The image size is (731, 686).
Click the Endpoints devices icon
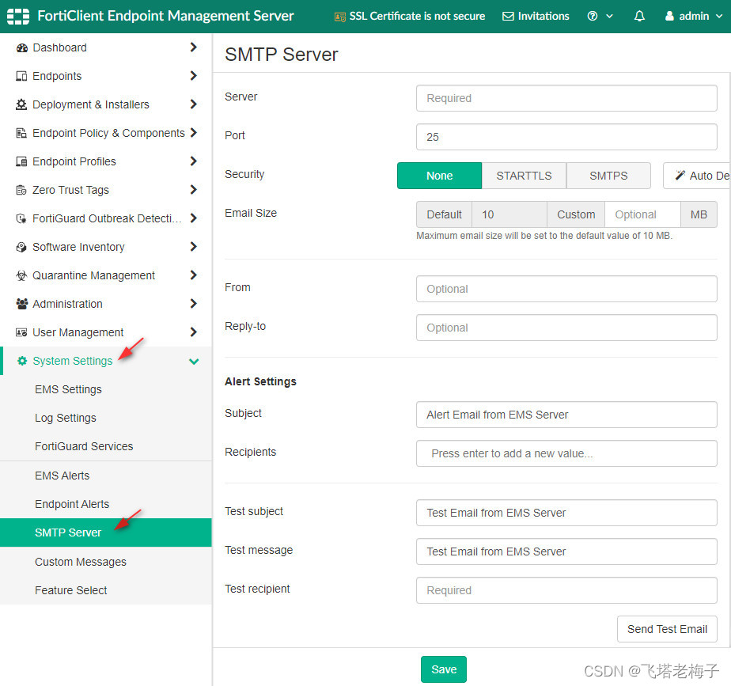coord(21,76)
